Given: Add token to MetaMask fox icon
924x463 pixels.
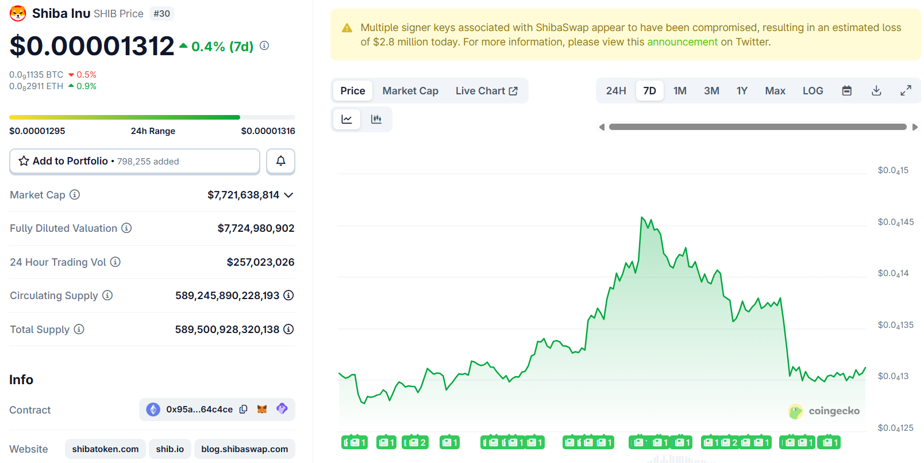Looking at the screenshot, I should (262, 409).
